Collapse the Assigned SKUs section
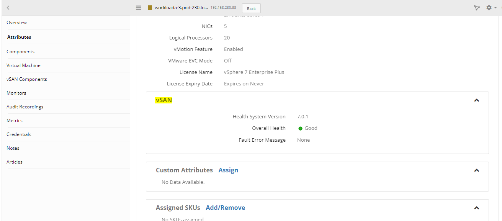This screenshot has height=221, width=502. (x=477, y=208)
